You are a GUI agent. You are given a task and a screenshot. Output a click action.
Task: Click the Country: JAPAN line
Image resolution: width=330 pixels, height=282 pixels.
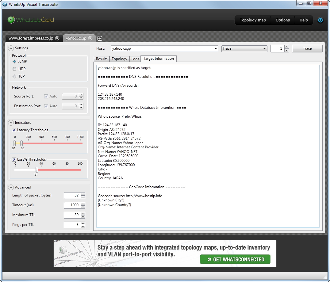click(110, 178)
